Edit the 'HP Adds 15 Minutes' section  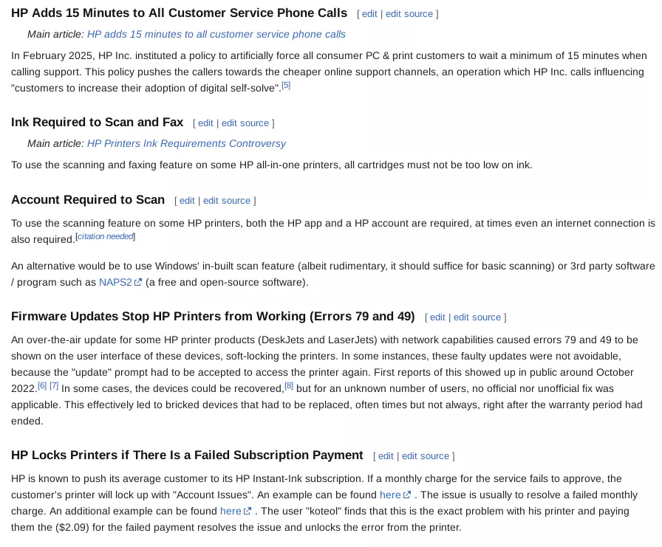point(369,14)
